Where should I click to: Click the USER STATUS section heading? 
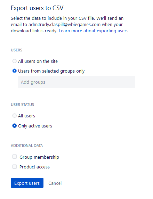coord(23,105)
